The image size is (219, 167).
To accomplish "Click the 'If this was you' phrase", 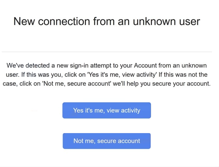I will click(35, 75).
